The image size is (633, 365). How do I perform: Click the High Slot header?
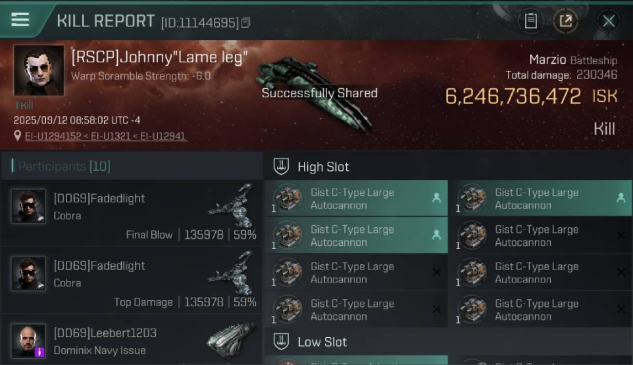(323, 167)
